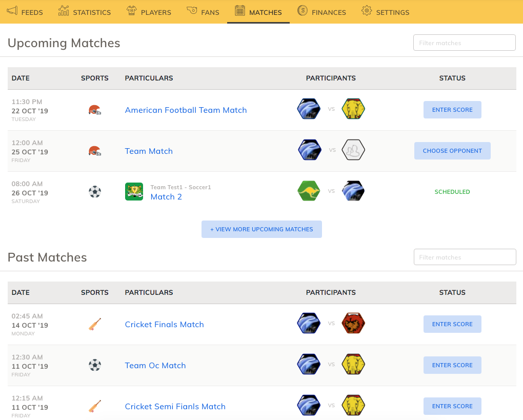Click soccer ball icon in Team Oc Match row

point(95,365)
